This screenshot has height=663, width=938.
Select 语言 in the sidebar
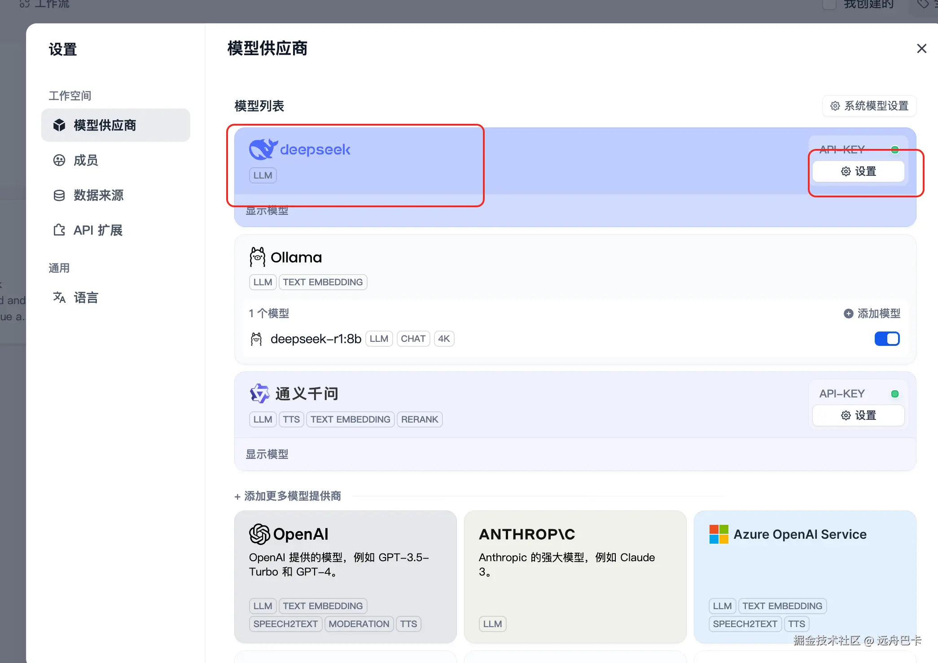pos(85,297)
